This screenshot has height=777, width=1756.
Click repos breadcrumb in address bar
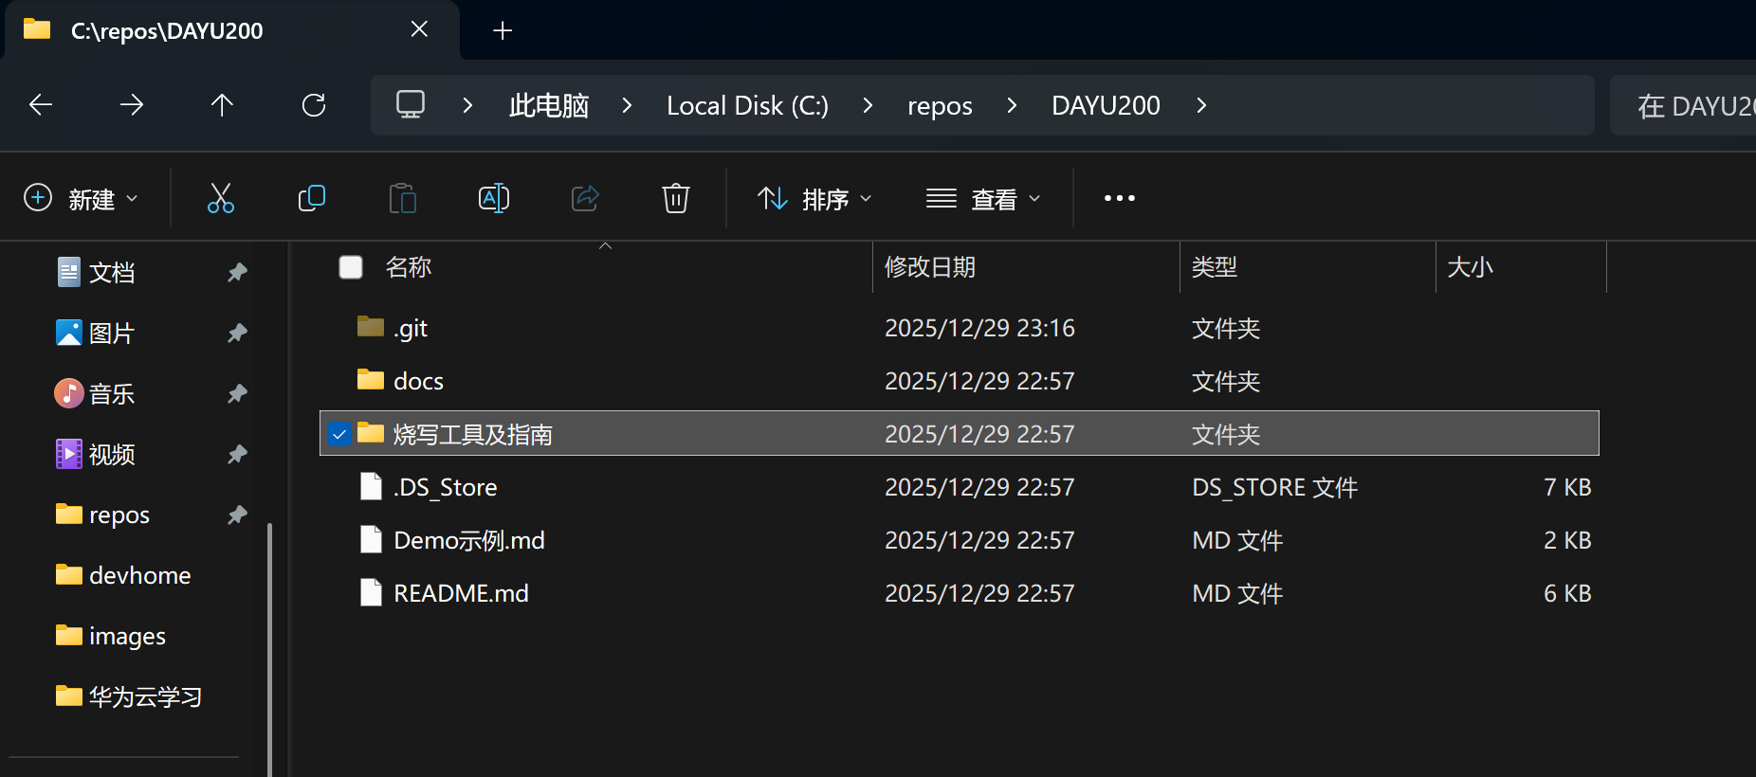coord(940,105)
